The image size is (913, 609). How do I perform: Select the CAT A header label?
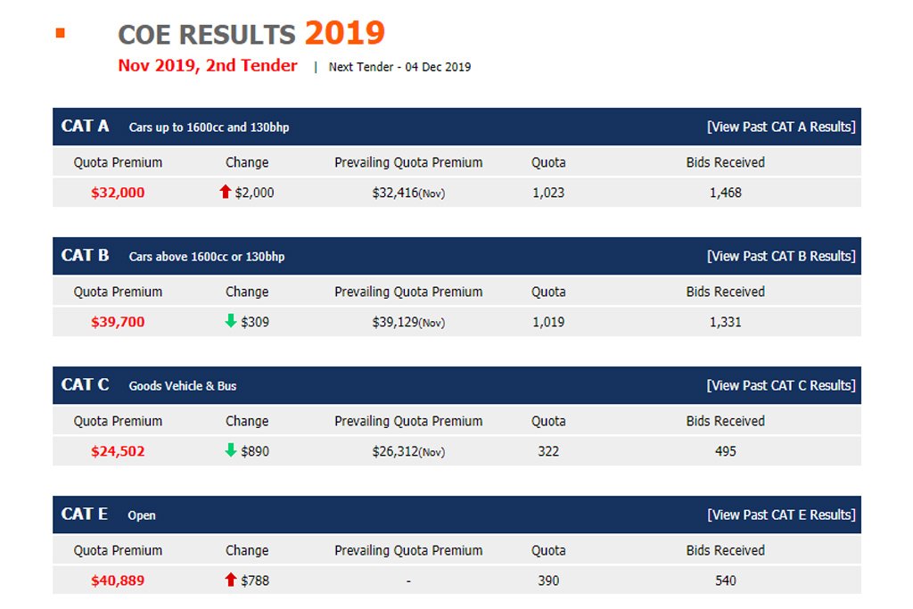tap(85, 127)
